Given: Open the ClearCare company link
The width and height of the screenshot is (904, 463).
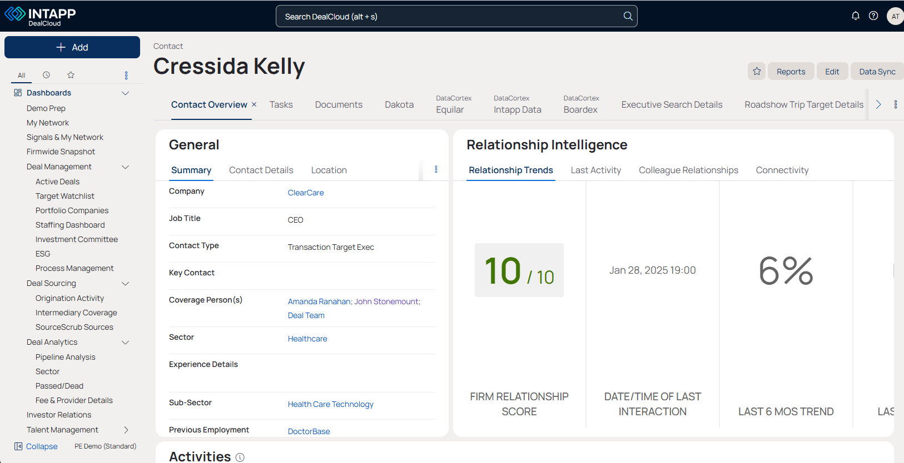Looking at the screenshot, I should point(306,193).
